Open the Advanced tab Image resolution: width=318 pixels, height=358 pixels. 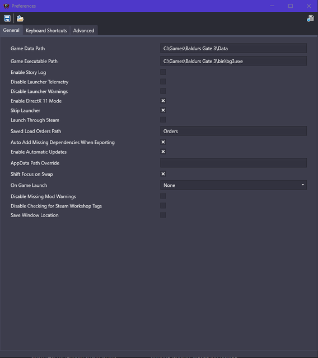83,31
